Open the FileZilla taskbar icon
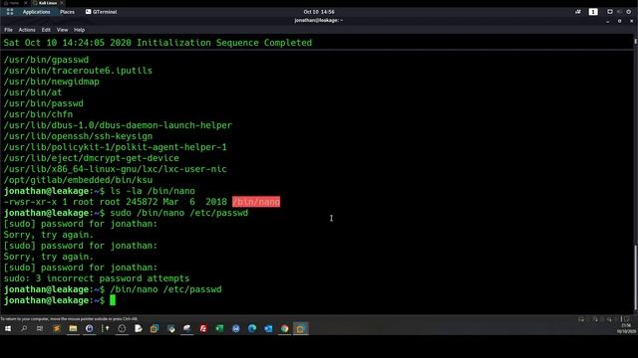Viewport: 638px width, 358px height. [x=203, y=329]
